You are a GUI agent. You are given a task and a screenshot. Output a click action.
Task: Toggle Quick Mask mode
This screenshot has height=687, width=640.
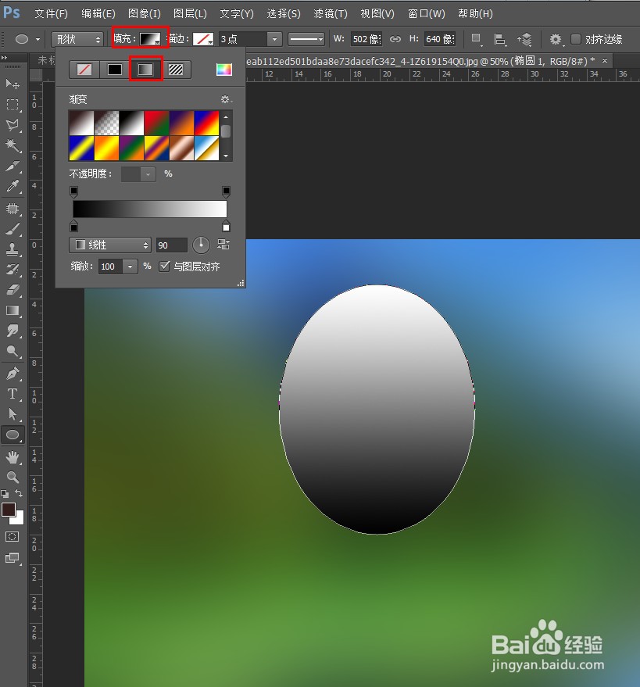(12, 537)
